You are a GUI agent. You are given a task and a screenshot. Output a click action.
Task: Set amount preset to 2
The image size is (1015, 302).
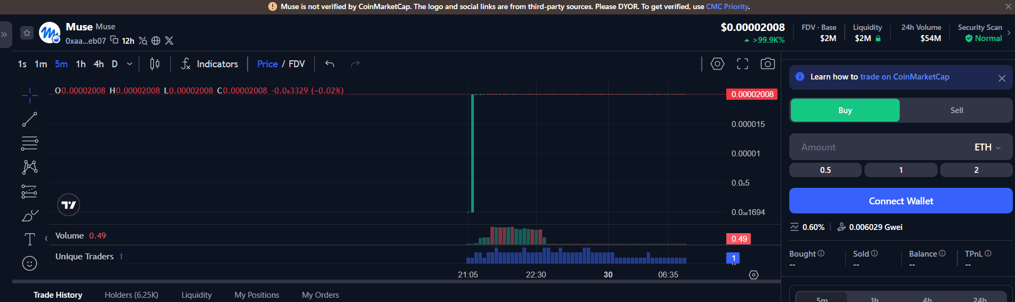click(977, 170)
